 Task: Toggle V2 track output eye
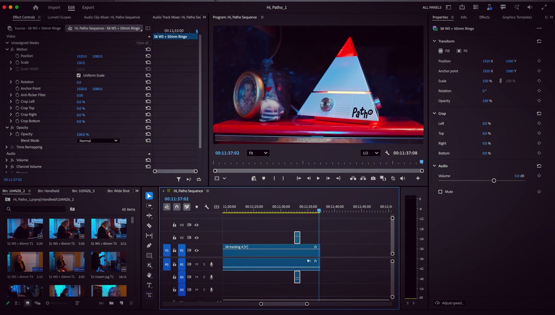click(x=197, y=237)
